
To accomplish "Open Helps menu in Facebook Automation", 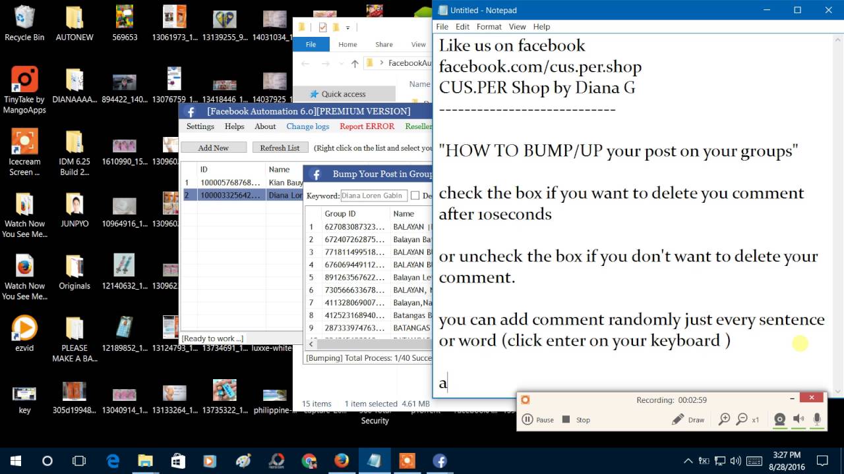I will (x=234, y=126).
